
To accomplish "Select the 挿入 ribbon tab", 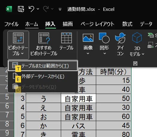I will coord(50,24).
